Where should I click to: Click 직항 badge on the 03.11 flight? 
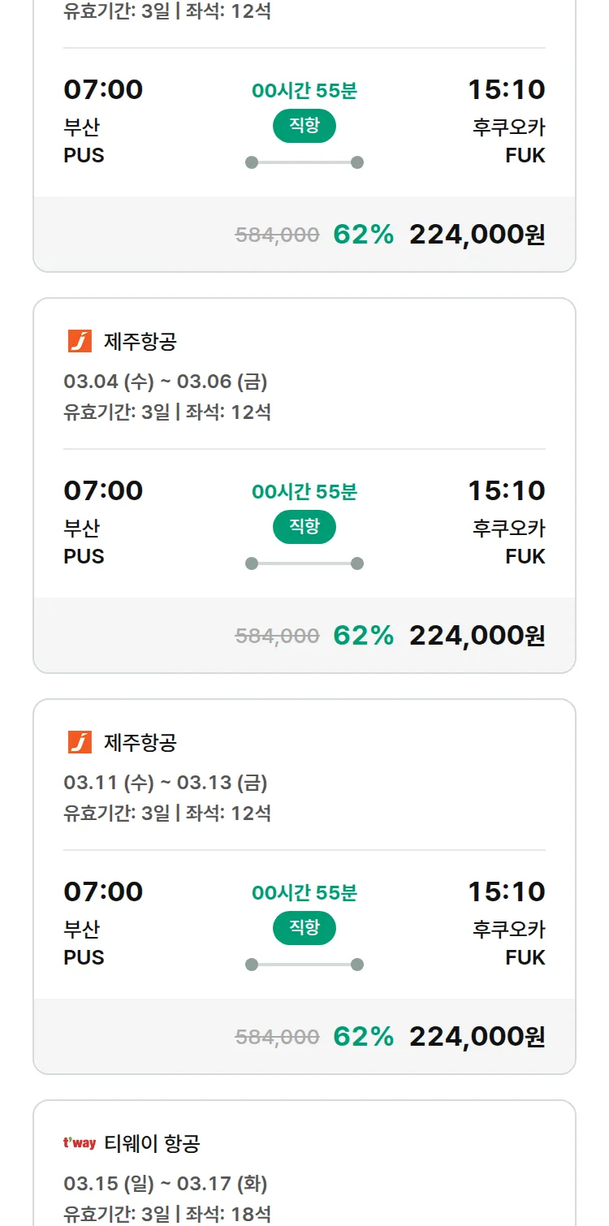tap(304, 927)
